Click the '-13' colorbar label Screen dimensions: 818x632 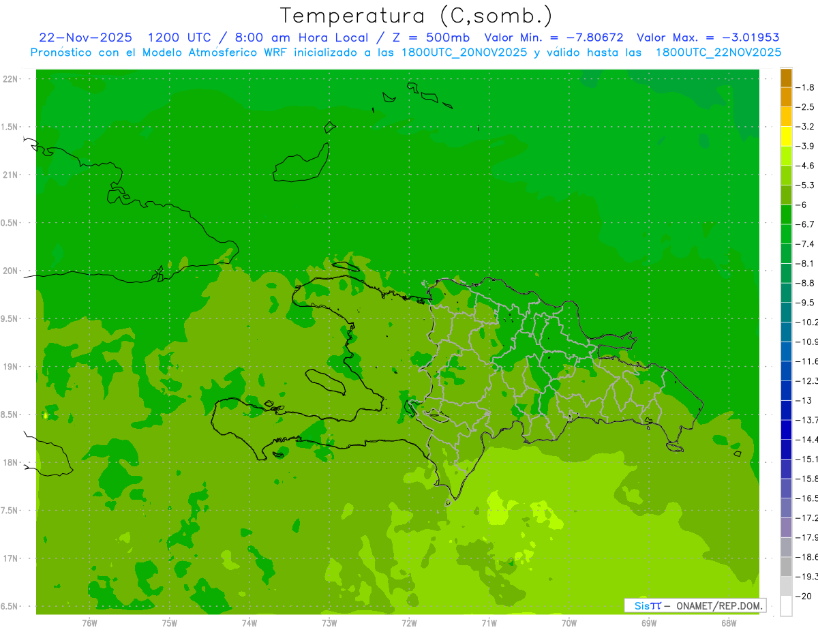coord(805,400)
